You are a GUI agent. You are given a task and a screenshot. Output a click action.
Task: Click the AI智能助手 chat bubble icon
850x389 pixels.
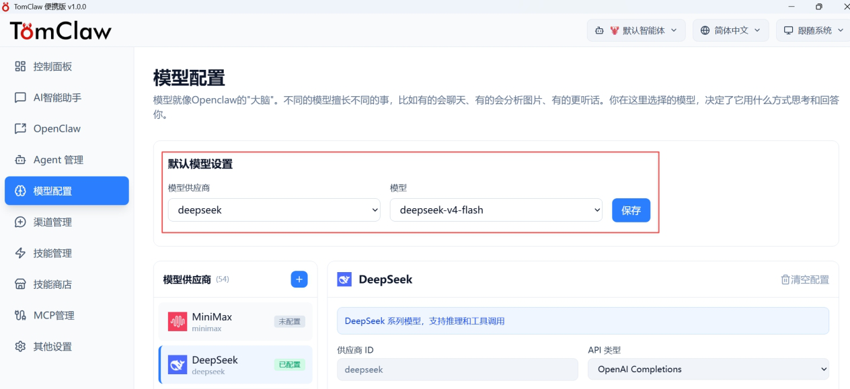click(20, 97)
